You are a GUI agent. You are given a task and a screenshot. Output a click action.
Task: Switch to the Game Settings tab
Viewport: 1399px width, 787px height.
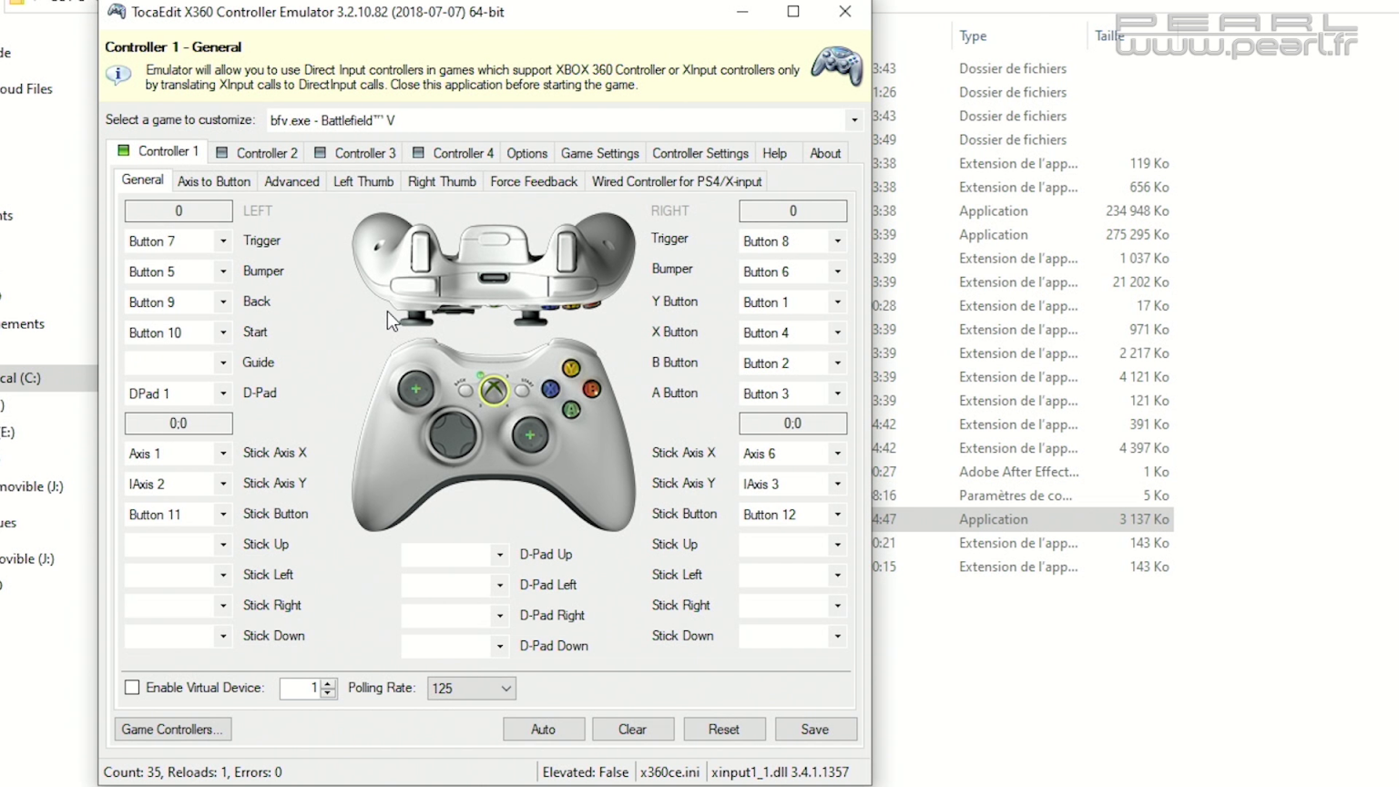coord(599,153)
